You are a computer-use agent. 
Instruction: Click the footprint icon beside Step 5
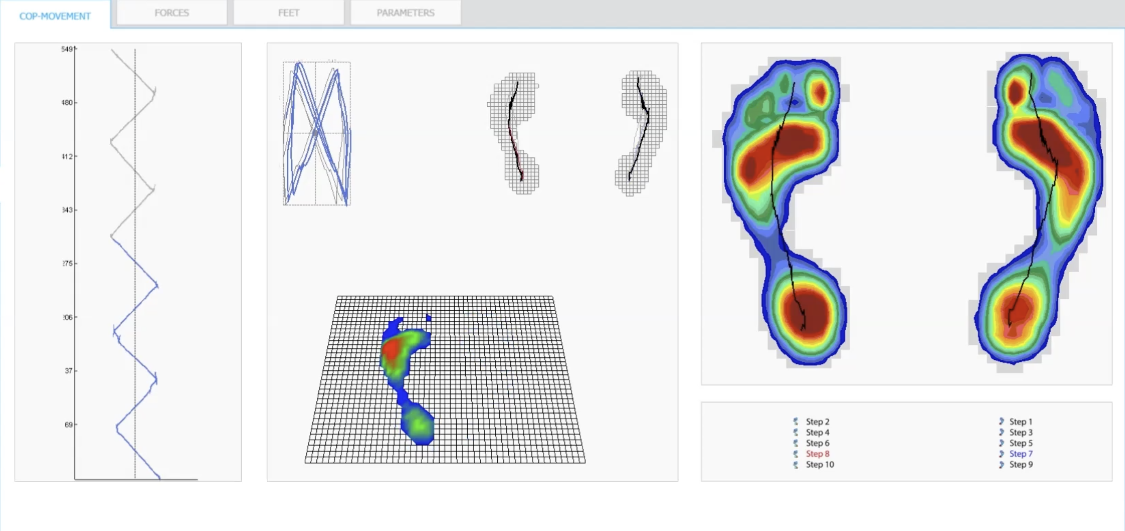pos(1001,443)
